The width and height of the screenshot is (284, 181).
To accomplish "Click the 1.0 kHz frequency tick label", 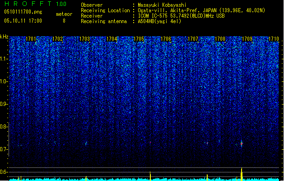I will 4,82.
